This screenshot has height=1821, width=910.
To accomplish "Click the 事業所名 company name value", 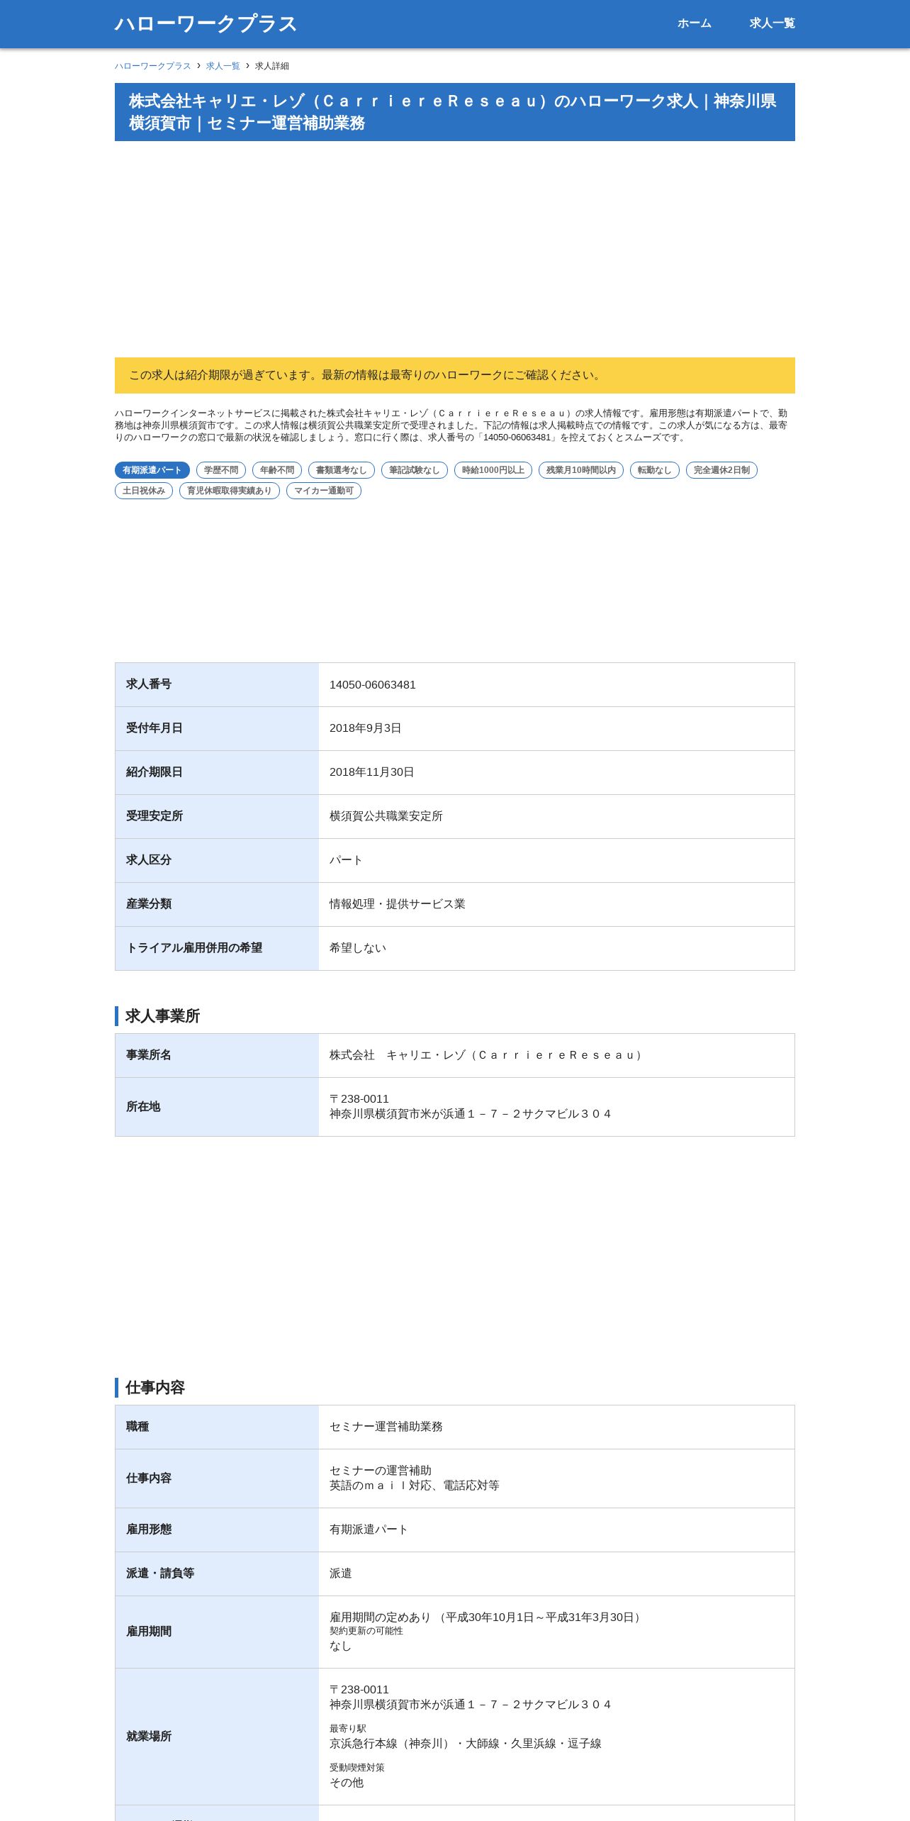I will pyautogui.click(x=488, y=1055).
